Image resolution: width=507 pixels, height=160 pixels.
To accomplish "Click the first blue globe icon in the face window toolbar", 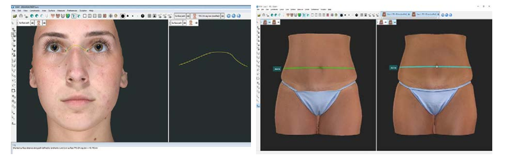I will click(x=228, y=16).
